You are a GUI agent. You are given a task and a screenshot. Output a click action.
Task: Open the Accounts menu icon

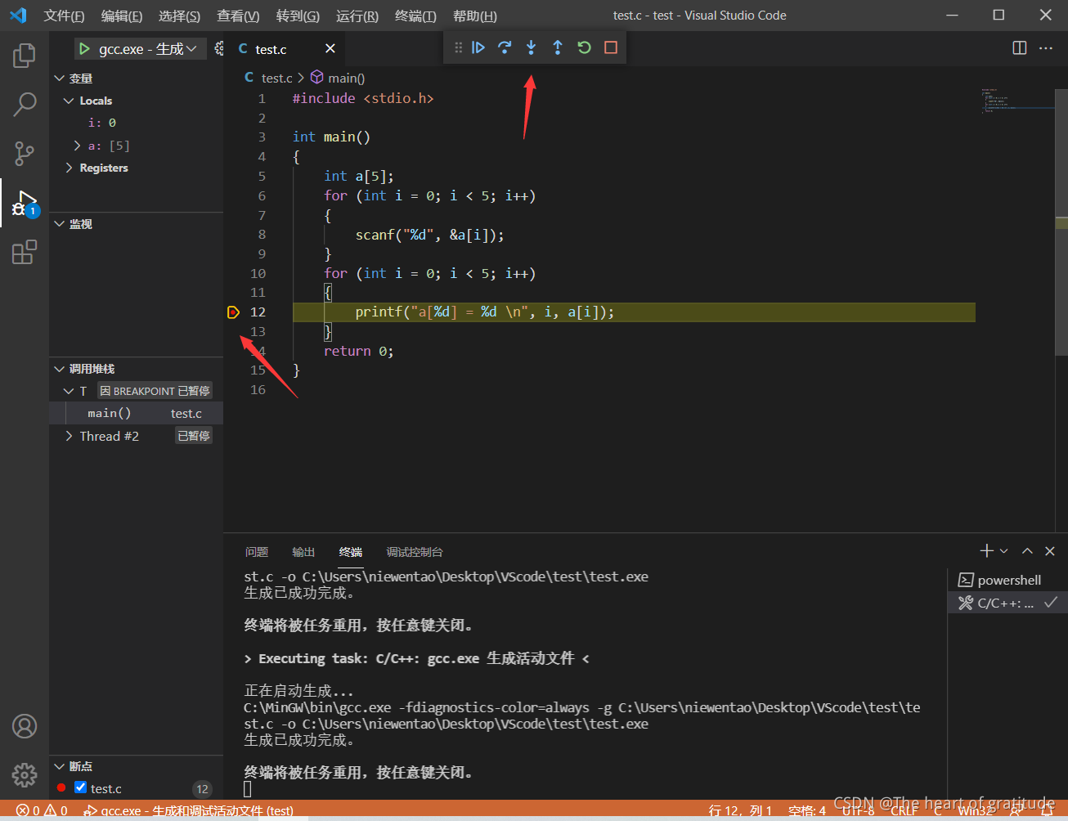[25, 726]
